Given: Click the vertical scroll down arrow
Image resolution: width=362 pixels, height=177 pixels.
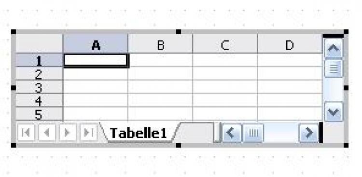Looking at the screenshot, I should pos(334,112).
